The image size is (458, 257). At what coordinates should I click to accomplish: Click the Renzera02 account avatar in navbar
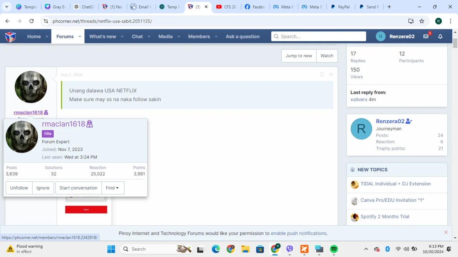[381, 36]
